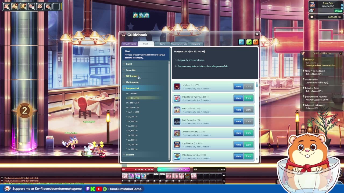Close the Guidebook window
The width and height of the screenshot is (344, 193).
[x=257, y=34]
